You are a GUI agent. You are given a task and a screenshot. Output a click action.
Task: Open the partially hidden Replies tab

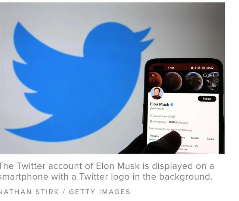coord(183,137)
